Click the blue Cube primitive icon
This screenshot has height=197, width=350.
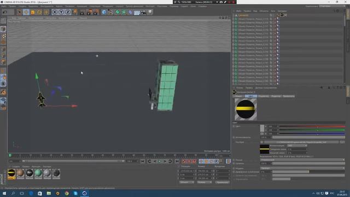click(104, 12)
